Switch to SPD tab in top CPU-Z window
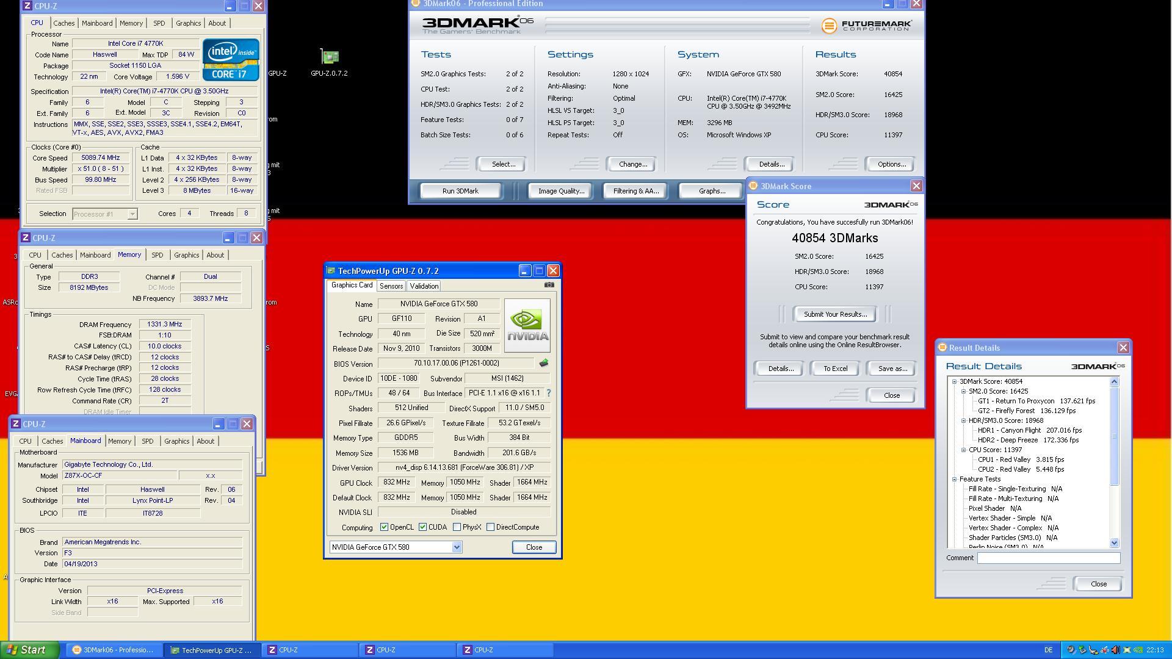The width and height of the screenshot is (1172, 659). [159, 23]
